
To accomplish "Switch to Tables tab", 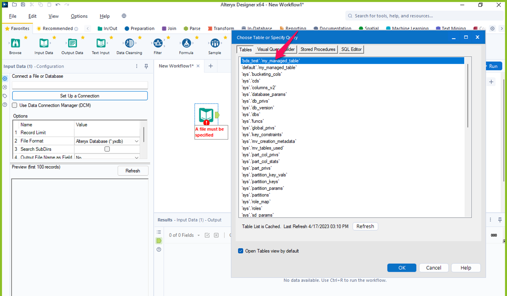I will coord(245,50).
